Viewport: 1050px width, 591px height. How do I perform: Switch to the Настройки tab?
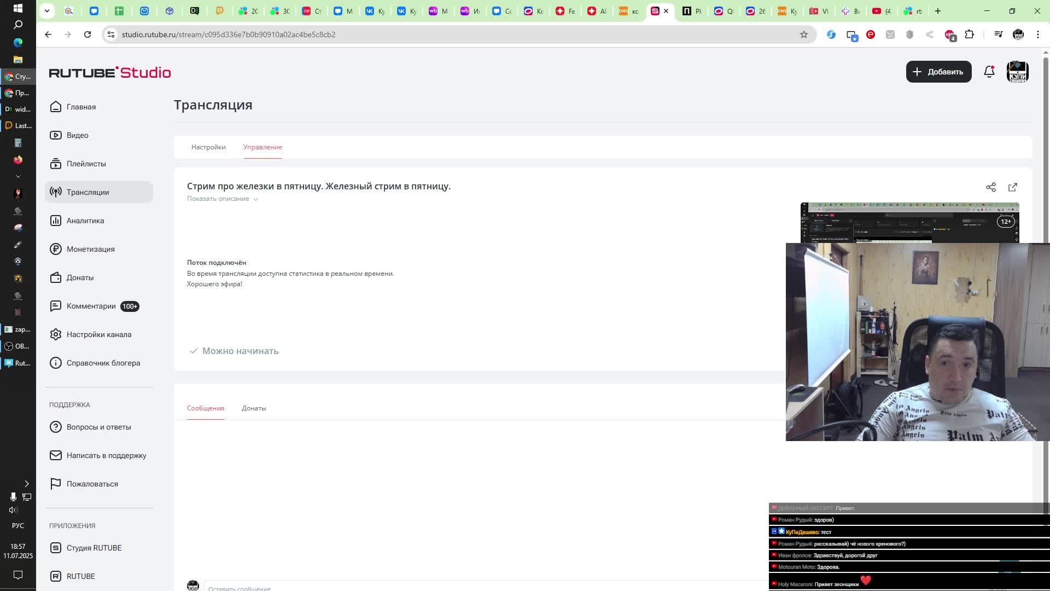click(208, 147)
